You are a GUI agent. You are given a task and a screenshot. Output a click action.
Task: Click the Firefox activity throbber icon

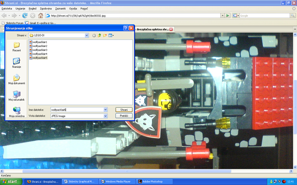294,9
